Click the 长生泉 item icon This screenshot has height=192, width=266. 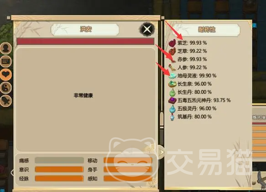172,84
